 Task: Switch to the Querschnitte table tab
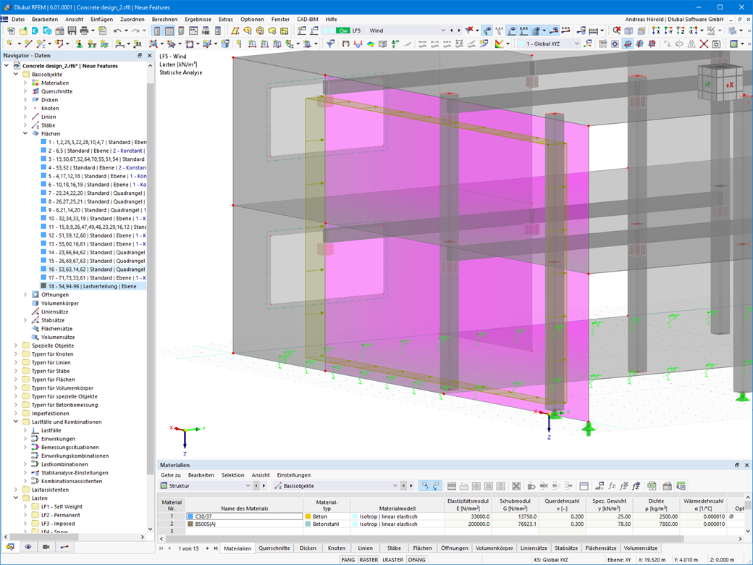(x=274, y=548)
